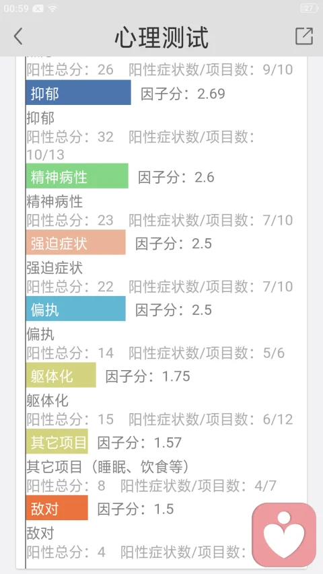The height and width of the screenshot is (574, 323).
Task: Tap the Wi-Fi icon in status bar
Action: point(52,9)
